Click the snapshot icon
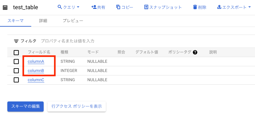Image resolution: width=255 pixels, height=117 pixels. click(146, 7)
